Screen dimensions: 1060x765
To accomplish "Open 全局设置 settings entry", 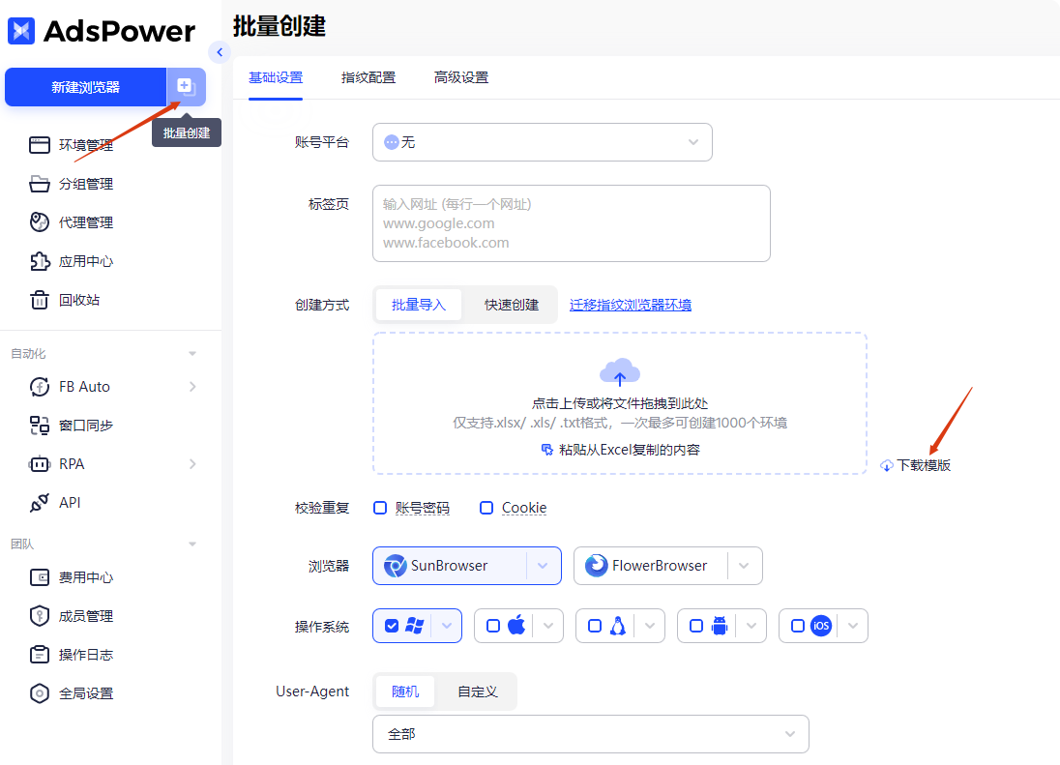I will tap(71, 692).
